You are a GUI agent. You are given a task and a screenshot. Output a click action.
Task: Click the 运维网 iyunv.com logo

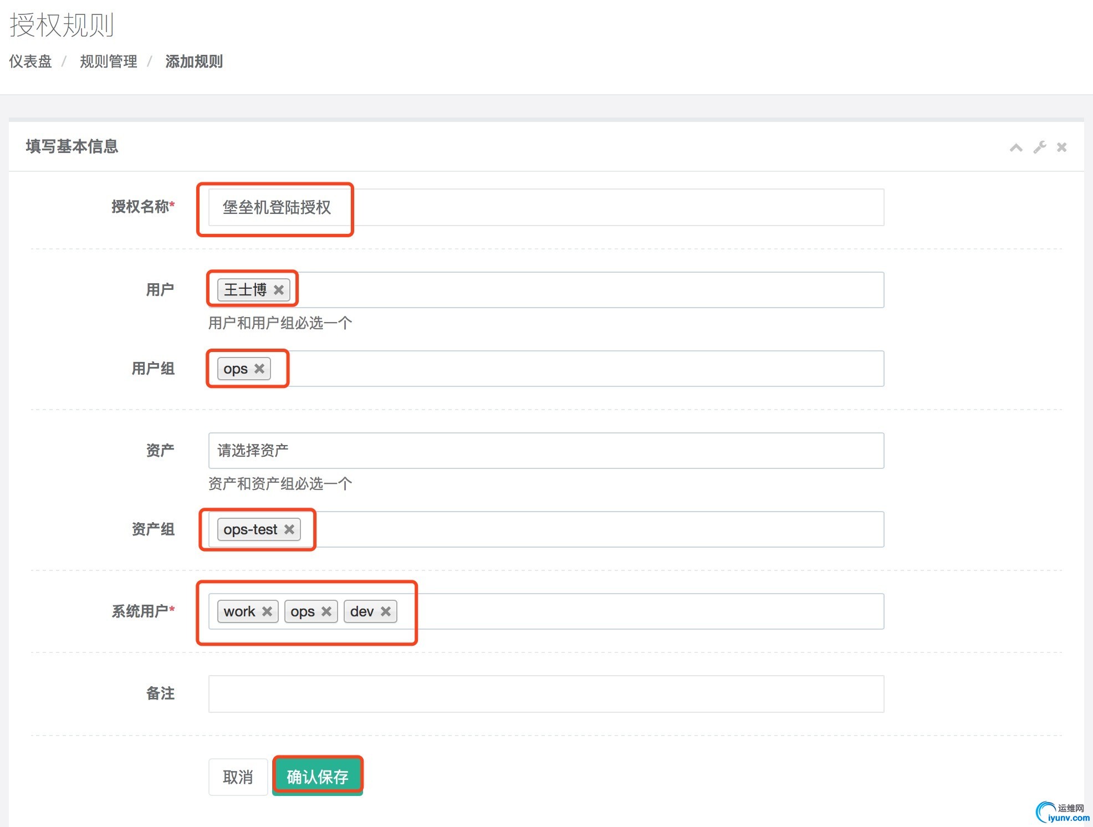1062,813
